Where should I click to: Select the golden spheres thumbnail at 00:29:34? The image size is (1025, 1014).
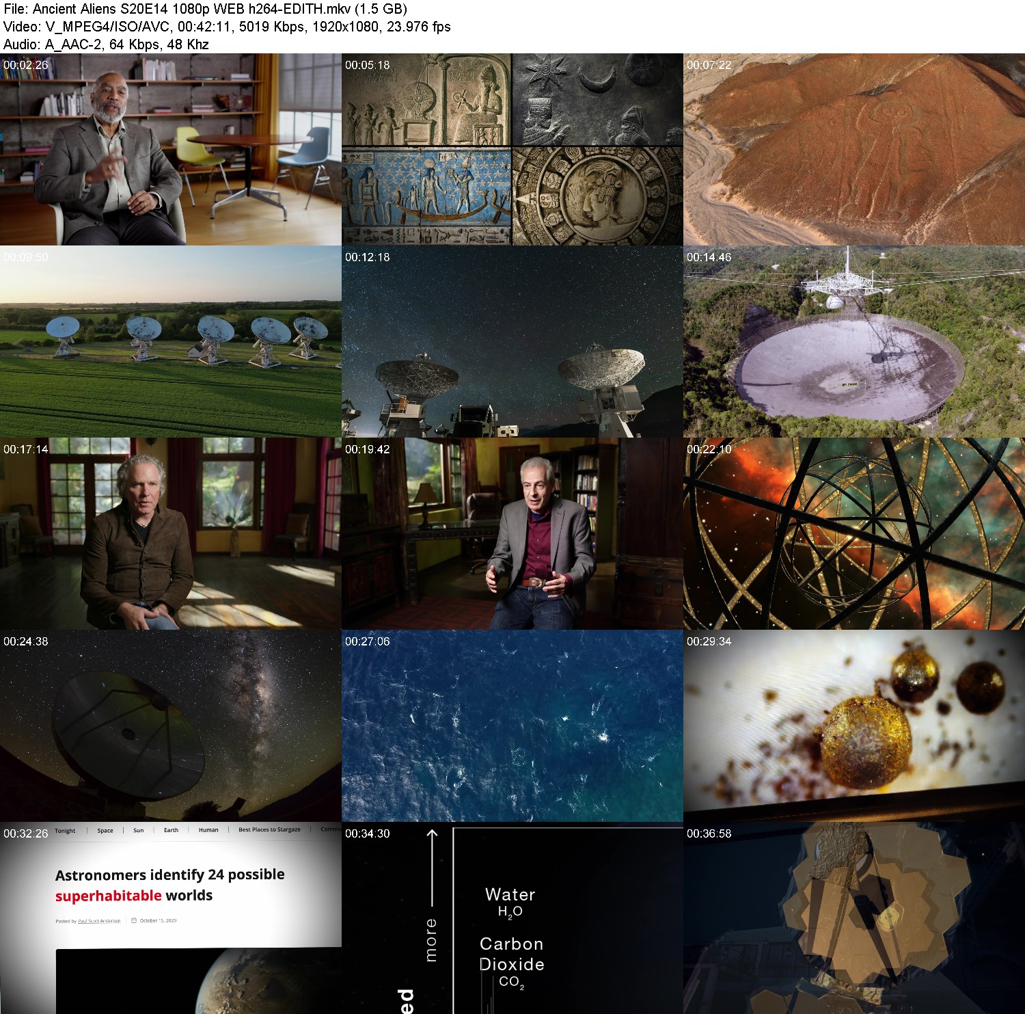(854, 726)
